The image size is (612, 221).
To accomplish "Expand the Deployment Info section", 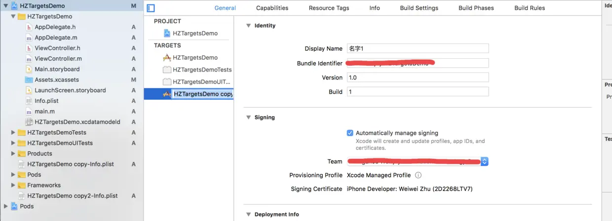I will click(x=248, y=214).
